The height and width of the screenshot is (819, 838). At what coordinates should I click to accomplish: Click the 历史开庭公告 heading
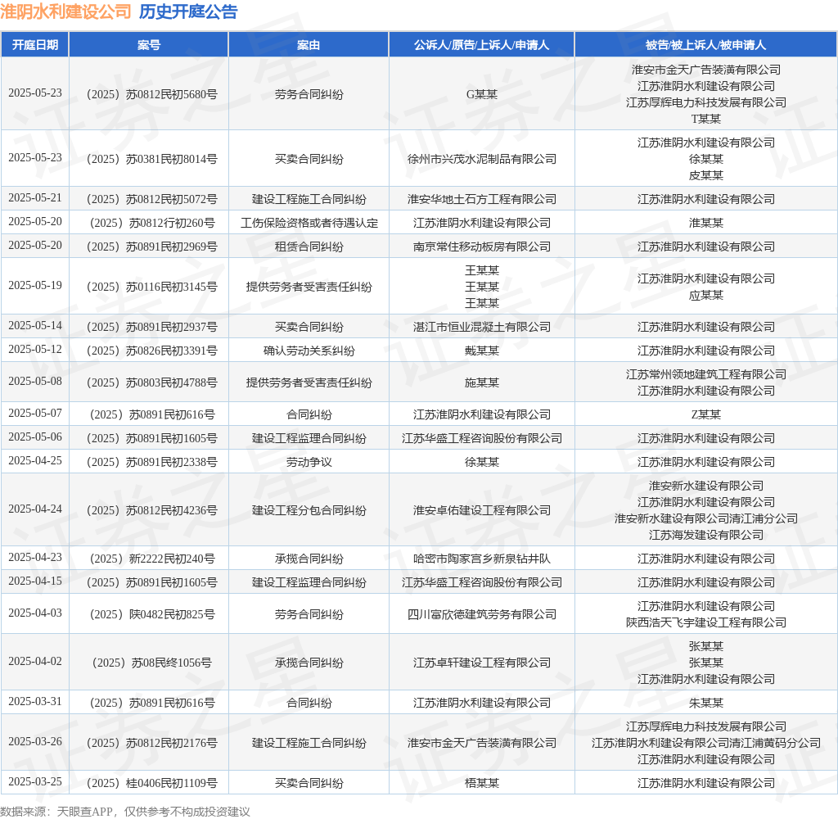pos(188,11)
